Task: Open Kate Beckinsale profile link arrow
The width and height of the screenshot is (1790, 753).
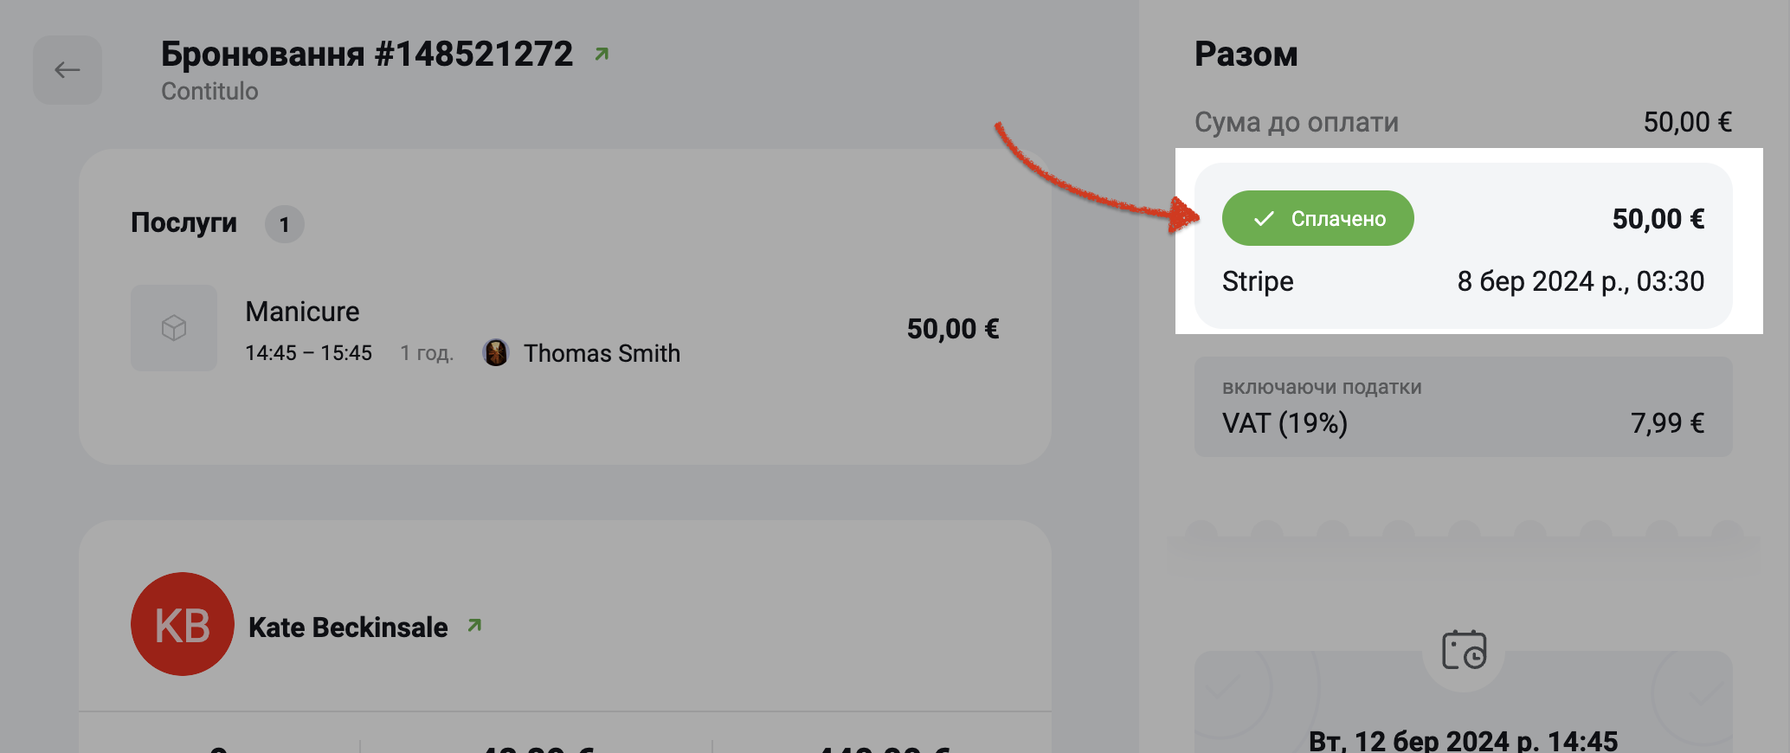Action: (x=474, y=625)
